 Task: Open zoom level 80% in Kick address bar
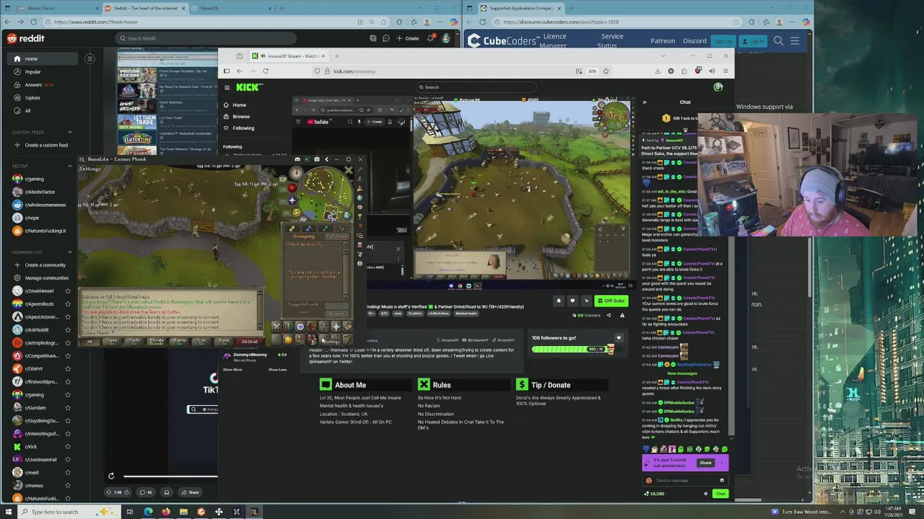coord(592,71)
